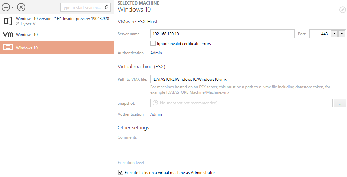Uncheck Execute tasks as Administrator checkbox
Image resolution: width=347 pixels, height=177 pixels.
(120, 172)
